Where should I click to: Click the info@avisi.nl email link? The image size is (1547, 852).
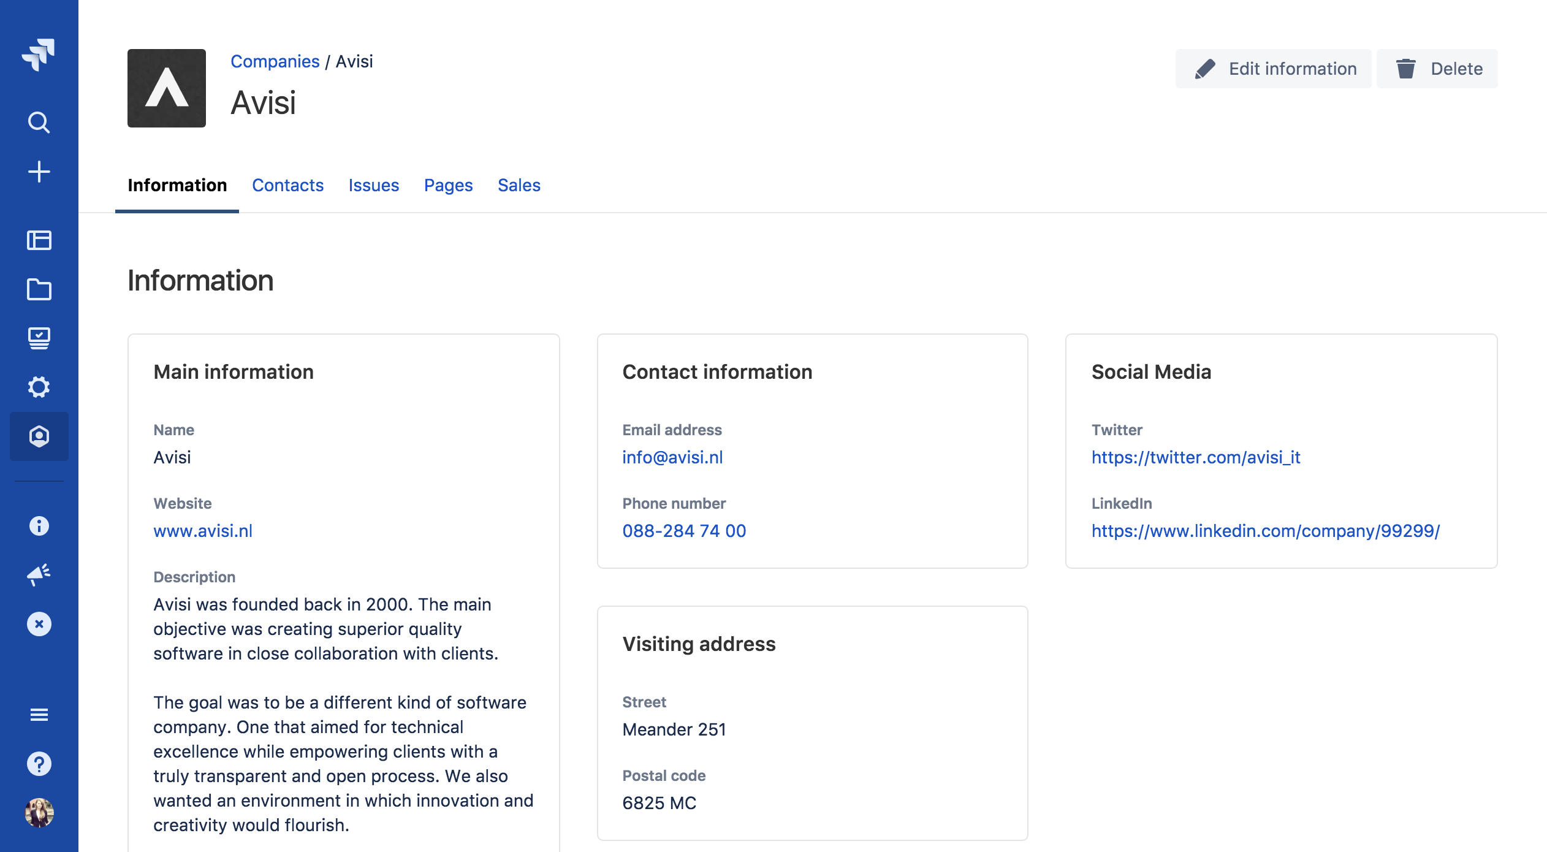click(x=672, y=457)
